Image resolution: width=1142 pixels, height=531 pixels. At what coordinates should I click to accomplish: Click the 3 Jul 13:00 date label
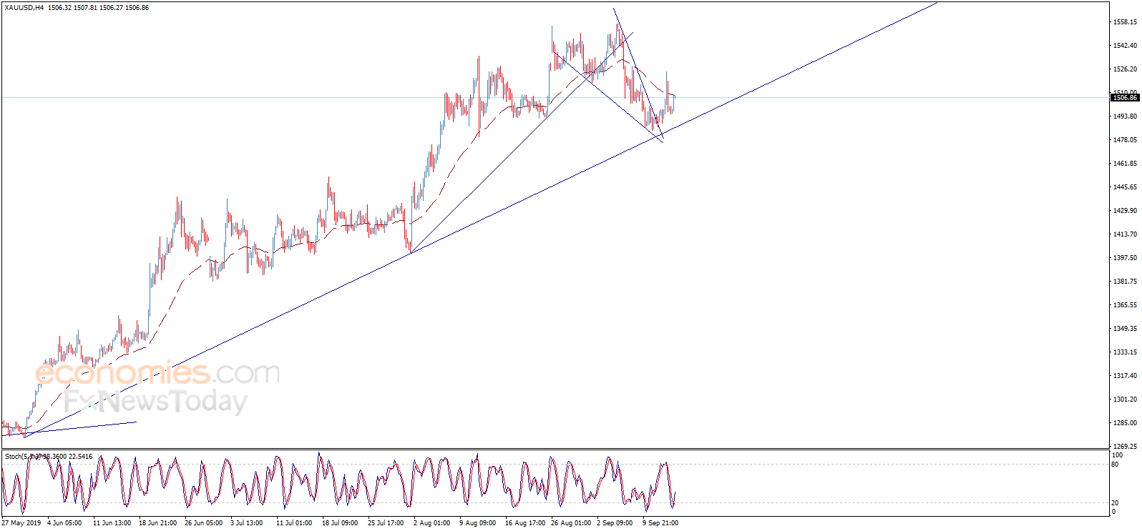[x=247, y=523]
